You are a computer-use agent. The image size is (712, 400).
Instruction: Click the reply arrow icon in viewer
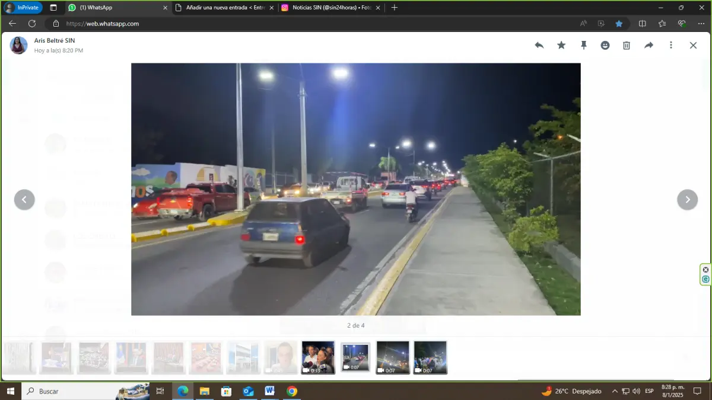tap(539, 45)
